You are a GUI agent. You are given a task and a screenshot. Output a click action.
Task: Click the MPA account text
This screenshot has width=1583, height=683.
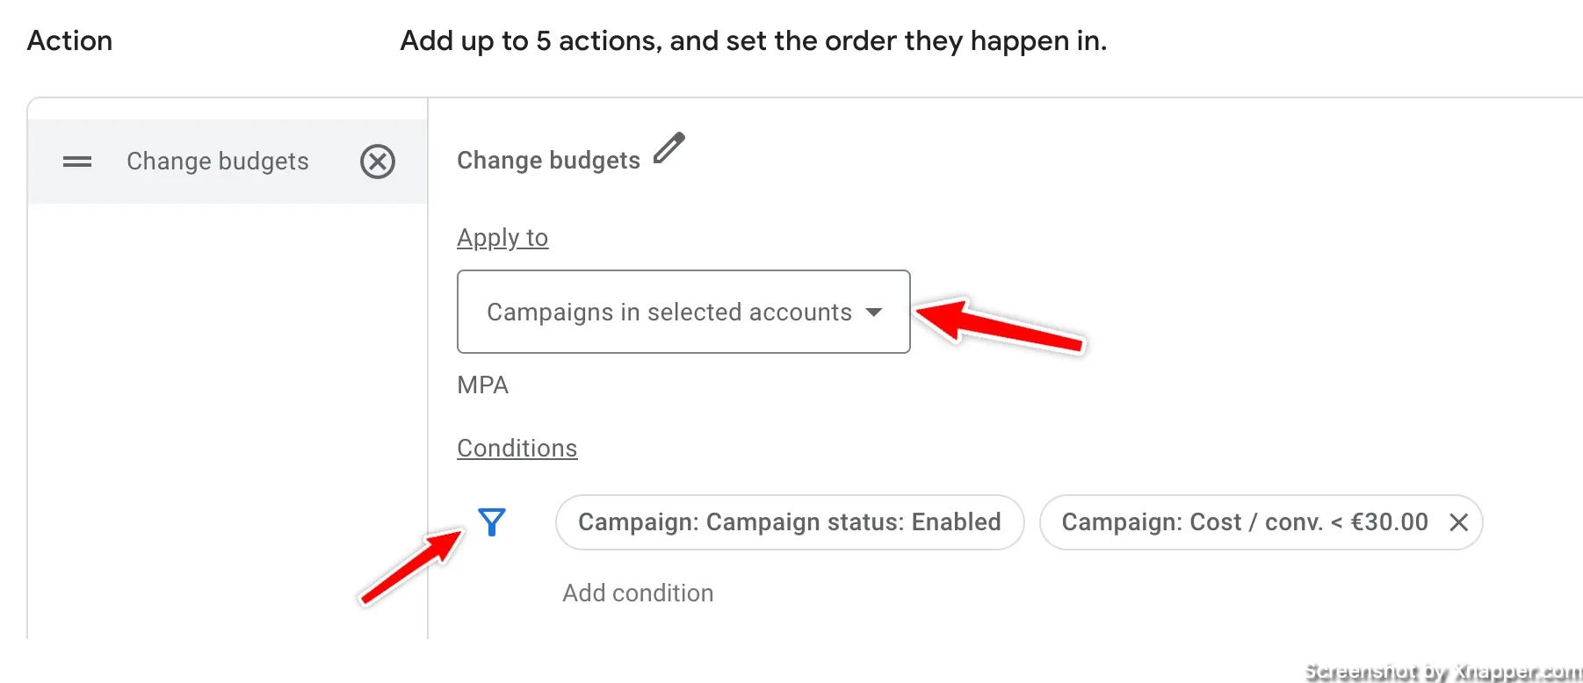tap(483, 385)
